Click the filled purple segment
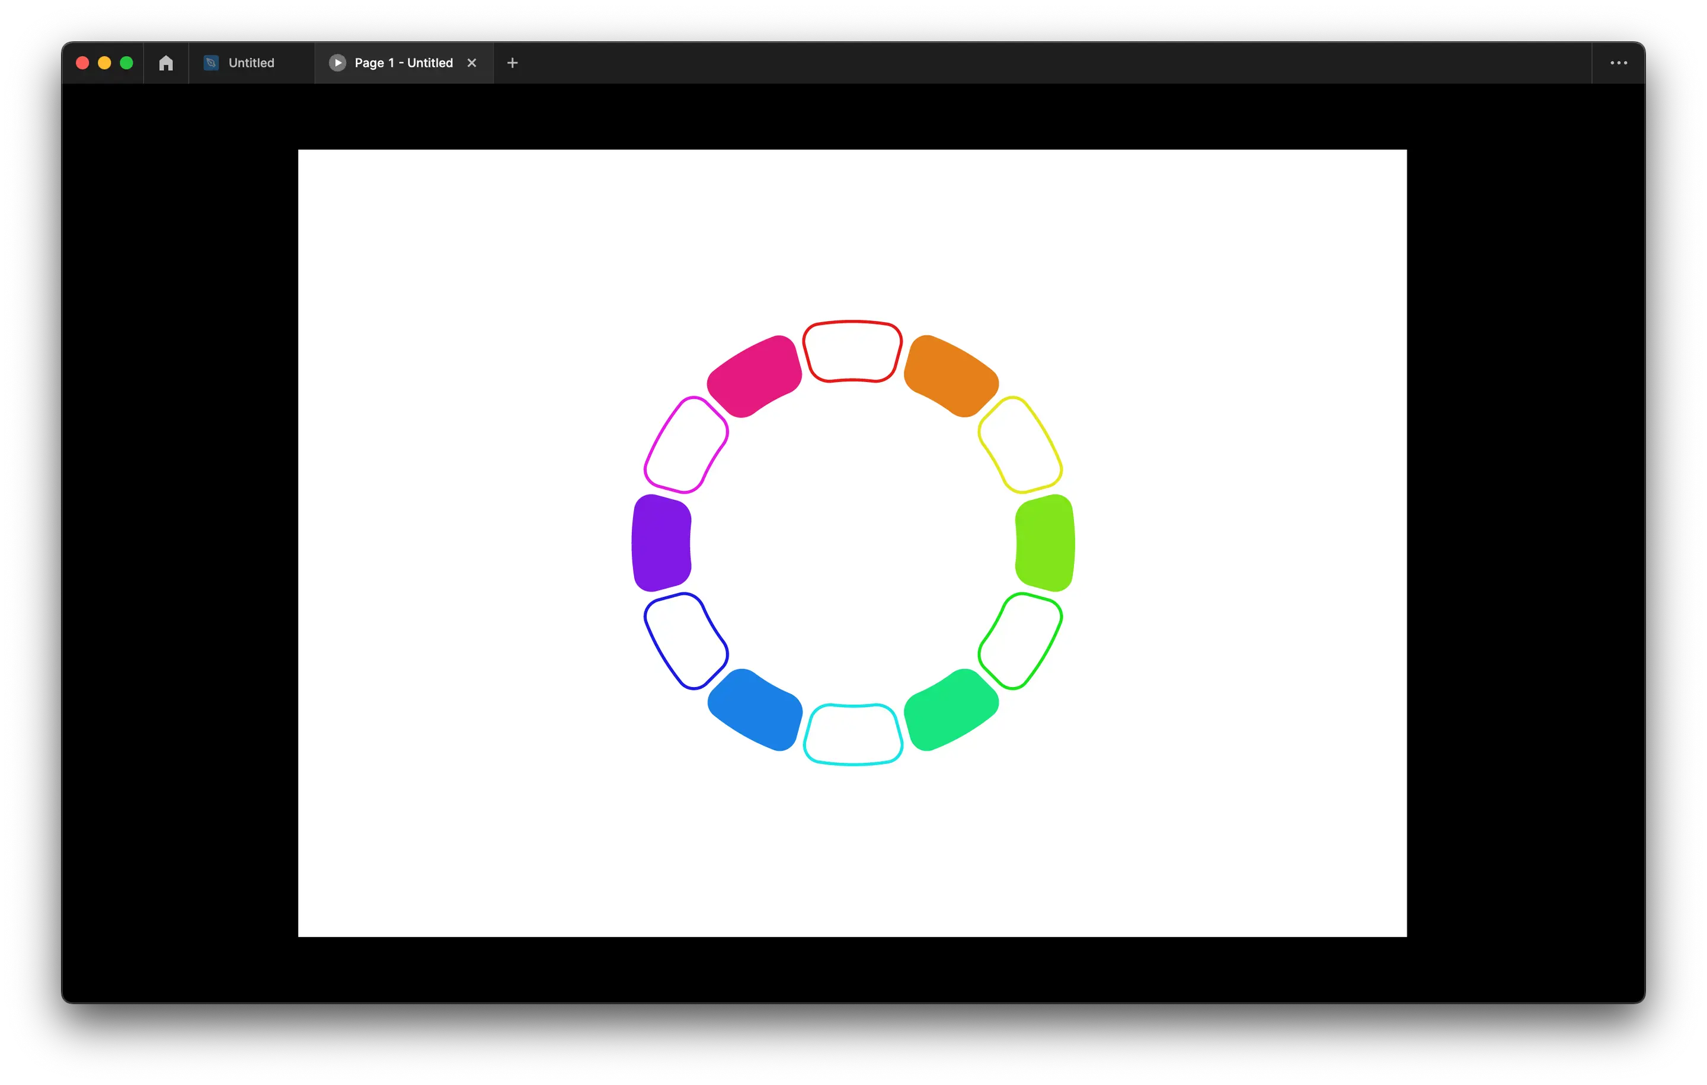This screenshot has height=1085, width=1707. (x=661, y=542)
